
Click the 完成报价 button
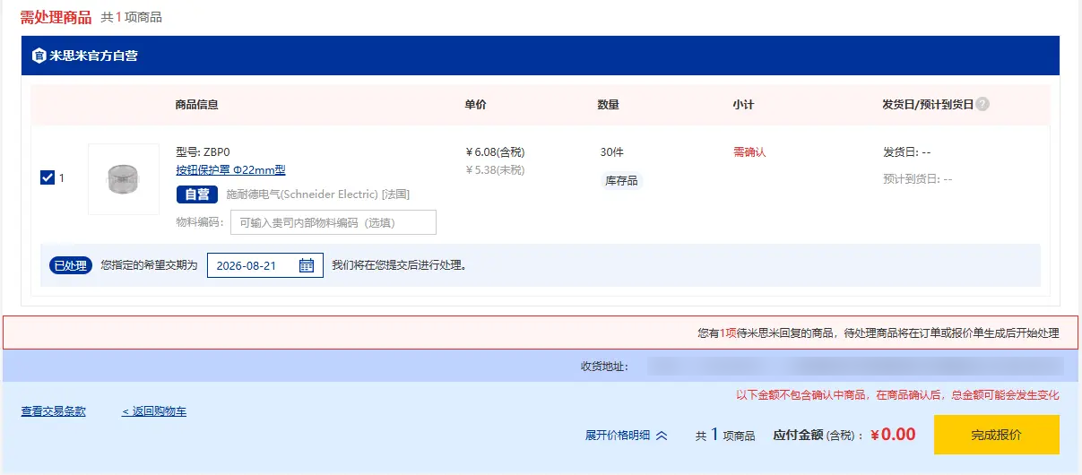(996, 435)
